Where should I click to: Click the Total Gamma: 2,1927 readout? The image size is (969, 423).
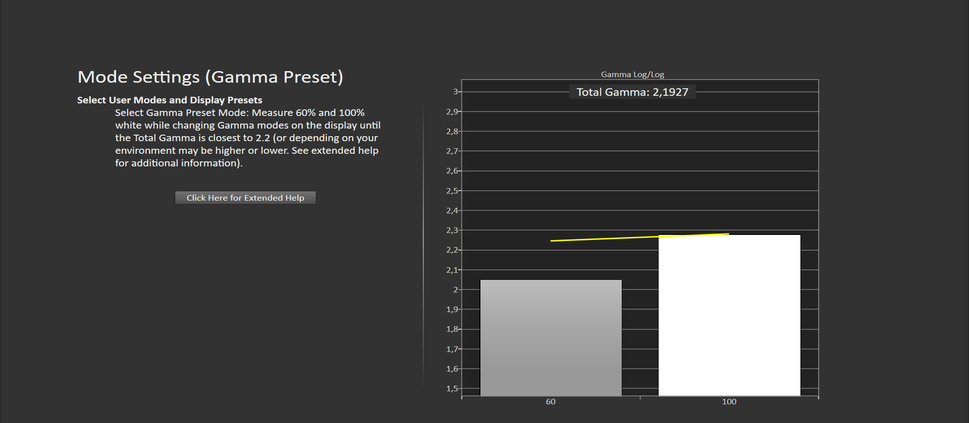tap(632, 92)
